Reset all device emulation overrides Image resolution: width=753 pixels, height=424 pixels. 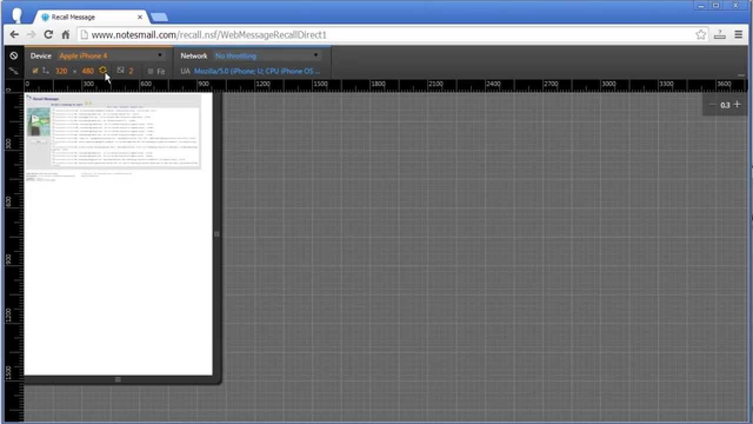pyautogui.click(x=14, y=56)
